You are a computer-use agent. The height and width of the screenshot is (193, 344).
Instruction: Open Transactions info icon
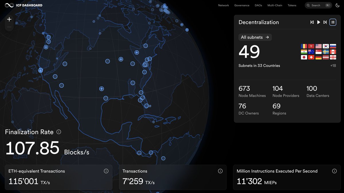(220, 171)
